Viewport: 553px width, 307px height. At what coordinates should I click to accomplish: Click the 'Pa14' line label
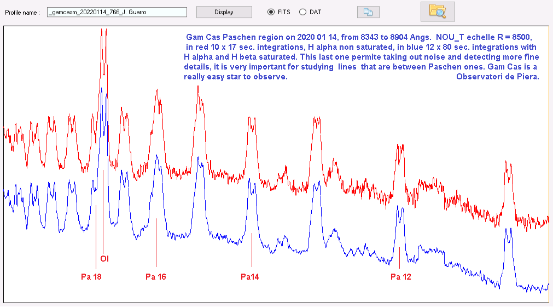(x=249, y=277)
